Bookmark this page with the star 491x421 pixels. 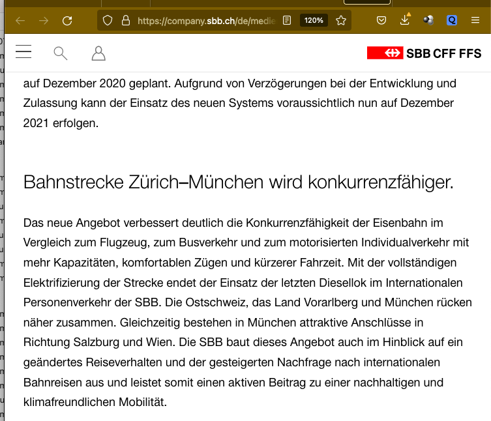point(341,20)
